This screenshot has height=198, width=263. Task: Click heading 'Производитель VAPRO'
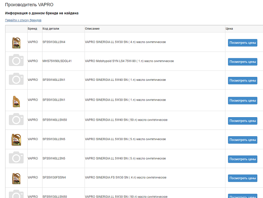pos(29,5)
